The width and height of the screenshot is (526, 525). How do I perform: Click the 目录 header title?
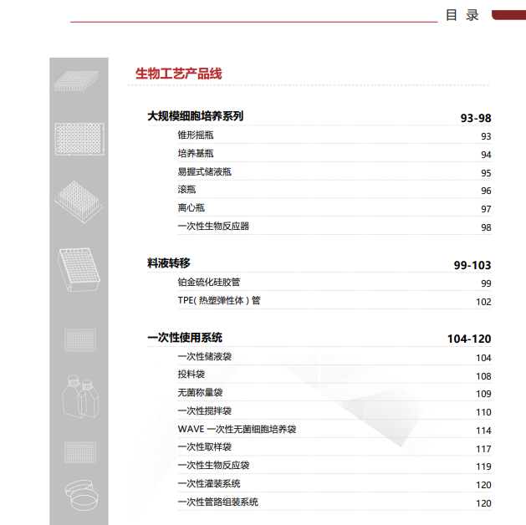point(462,15)
